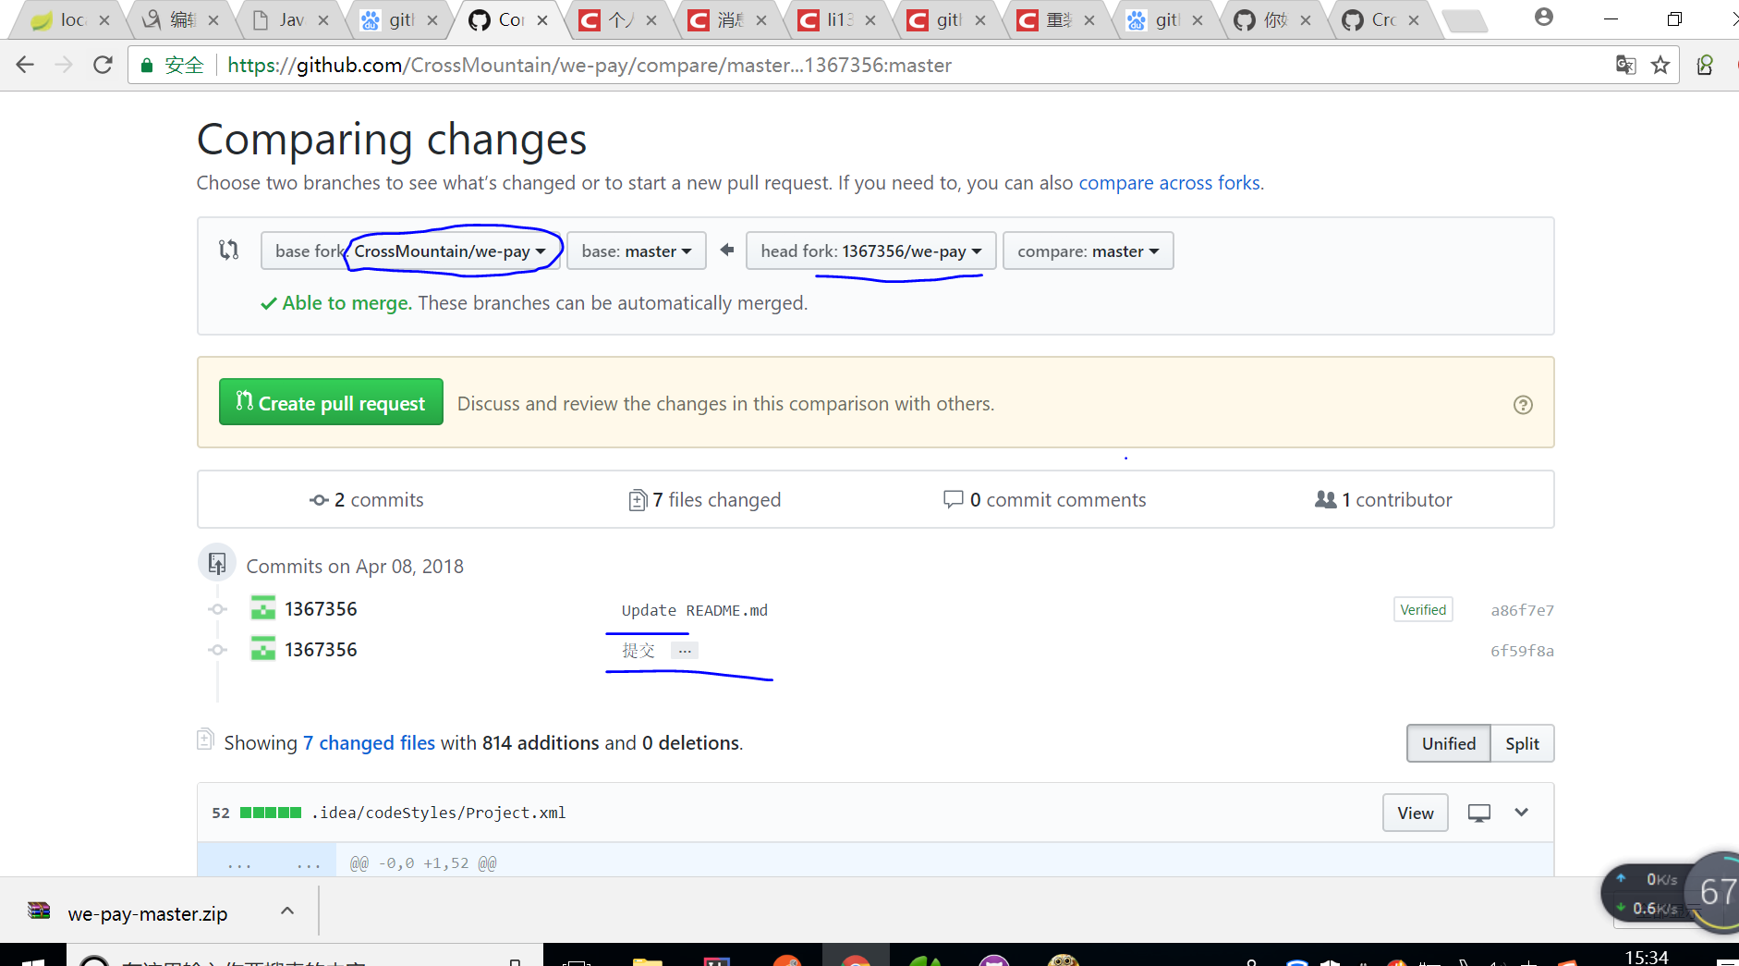Viewport: 1739px width, 966px height.
Task: Click the switch base and head icon
Action: coord(228,250)
